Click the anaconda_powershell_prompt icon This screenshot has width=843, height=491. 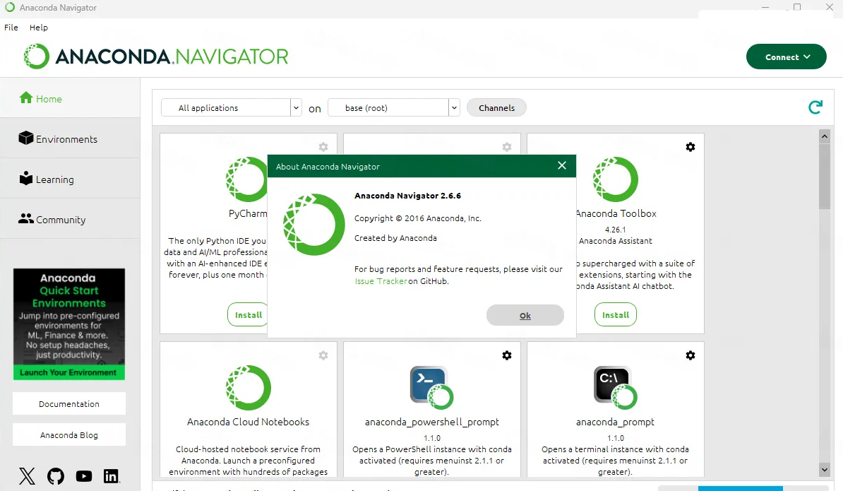point(431,388)
